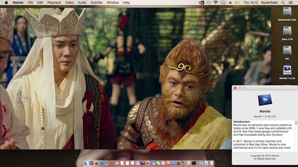Open the Movist application menu
The width and height of the screenshot is (298, 167).
pos(18,2)
